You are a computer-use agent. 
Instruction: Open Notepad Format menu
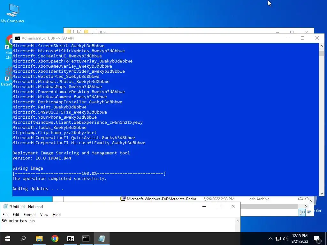pyautogui.click(x=30, y=215)
